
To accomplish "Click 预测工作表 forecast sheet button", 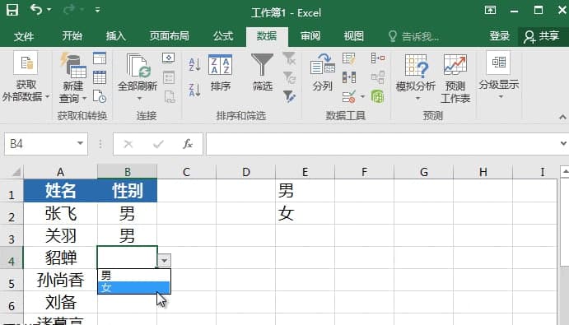I will point(455,78).
